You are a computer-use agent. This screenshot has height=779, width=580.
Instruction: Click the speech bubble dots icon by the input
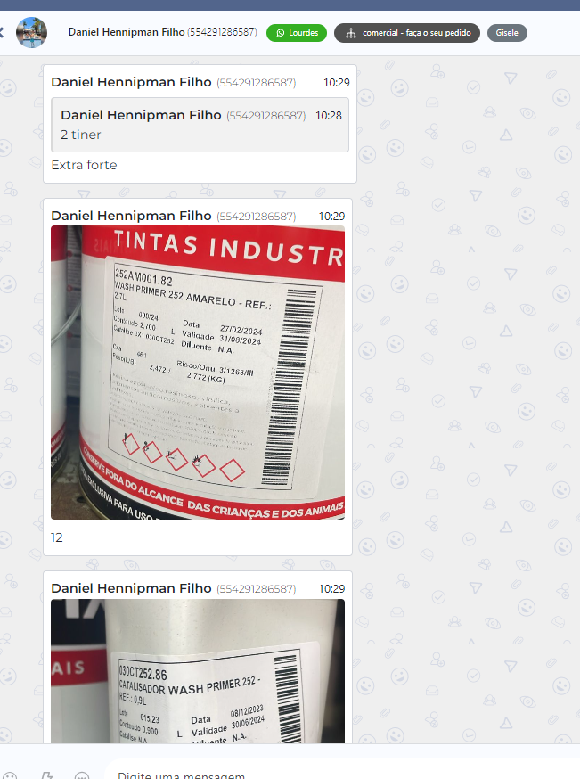[82, 775]
